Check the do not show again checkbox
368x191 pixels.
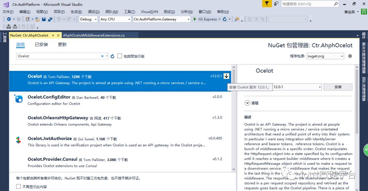pyautogui.click(x=18, y=187)
